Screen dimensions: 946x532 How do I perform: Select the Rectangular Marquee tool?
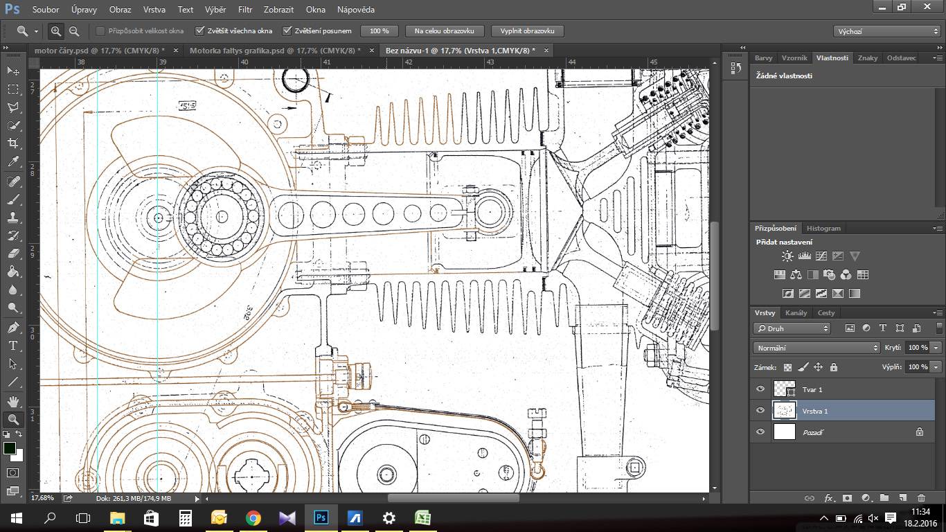[13, 89]
